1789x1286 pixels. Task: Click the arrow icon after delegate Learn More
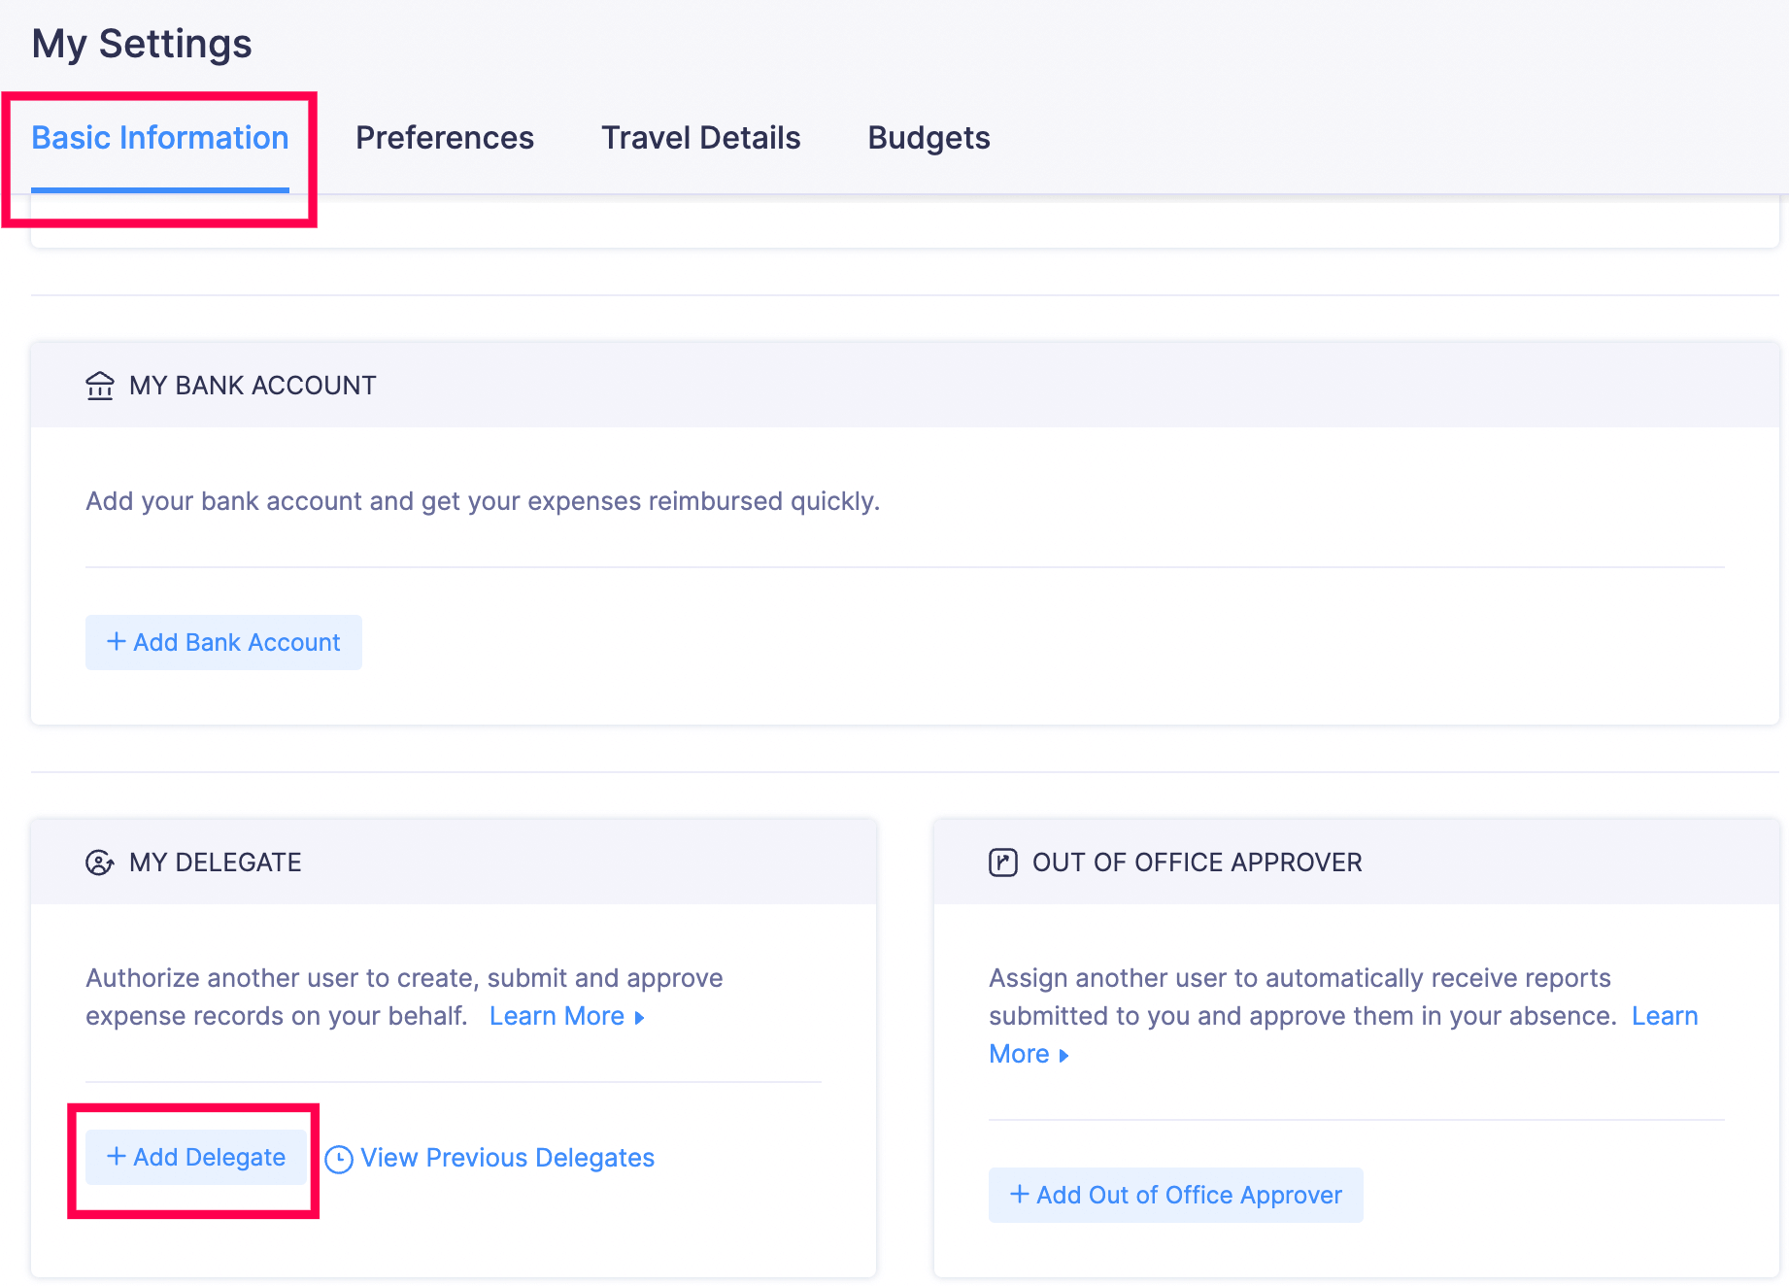638,1017
